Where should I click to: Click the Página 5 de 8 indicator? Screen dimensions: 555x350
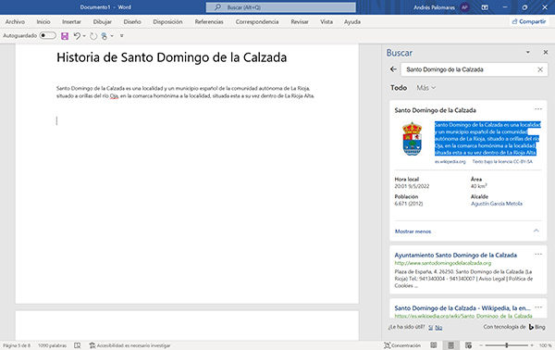click(x=17, y=345)
